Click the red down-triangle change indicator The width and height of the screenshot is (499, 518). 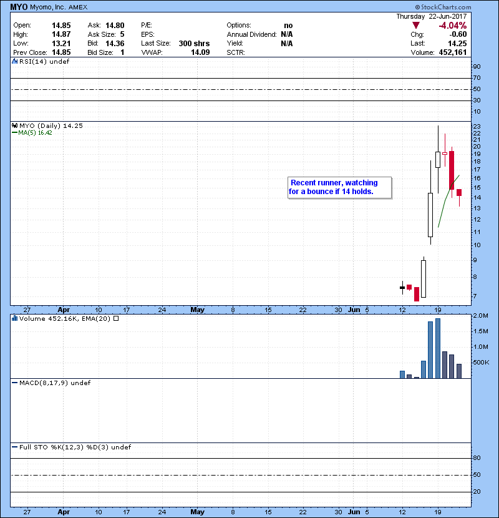click(416, 26)
